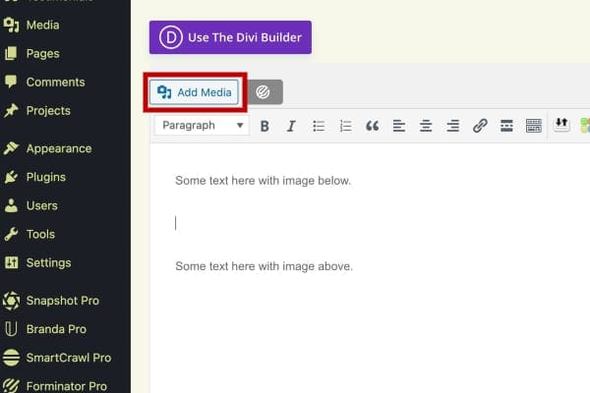Toggle bold formatting

(x=265, y=126)
